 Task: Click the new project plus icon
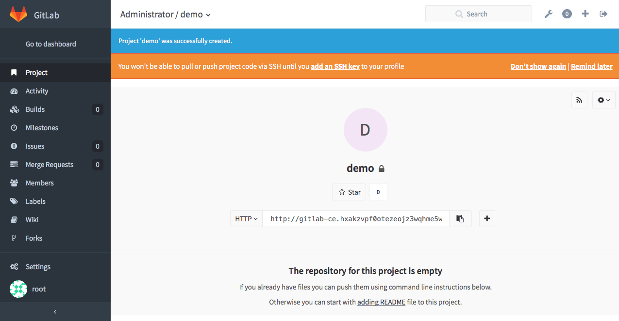(x=585, y=14)
